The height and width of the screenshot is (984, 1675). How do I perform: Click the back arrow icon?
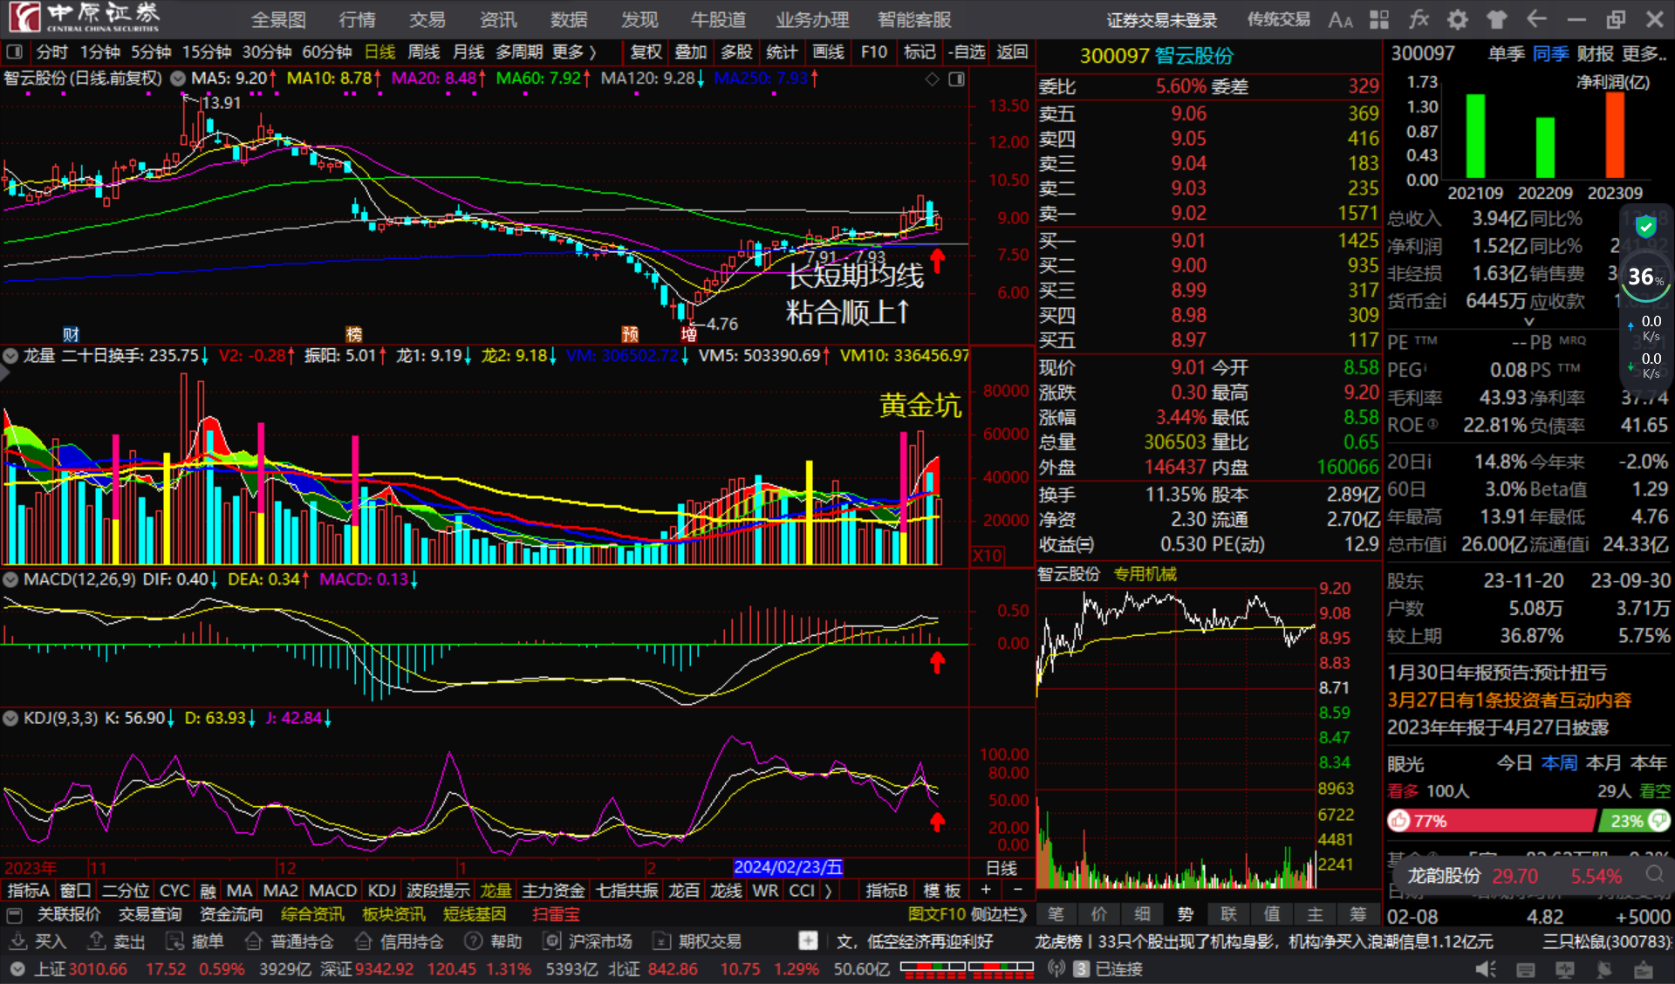(x=1536, y=19)
